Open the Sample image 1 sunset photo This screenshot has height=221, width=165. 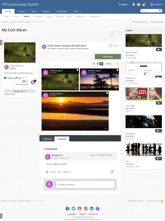point(75,111)
